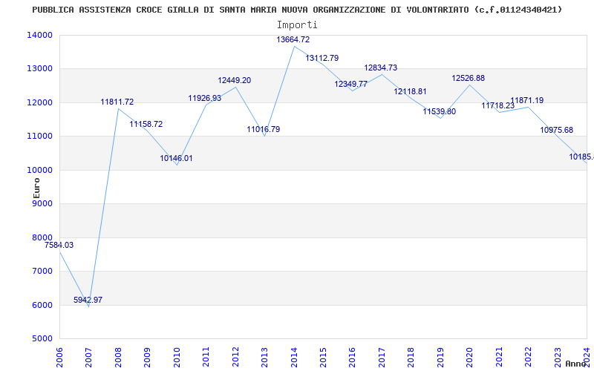Click x-axis year label 2011
Viewport: 594px width, 371px height.
point(206,357)
